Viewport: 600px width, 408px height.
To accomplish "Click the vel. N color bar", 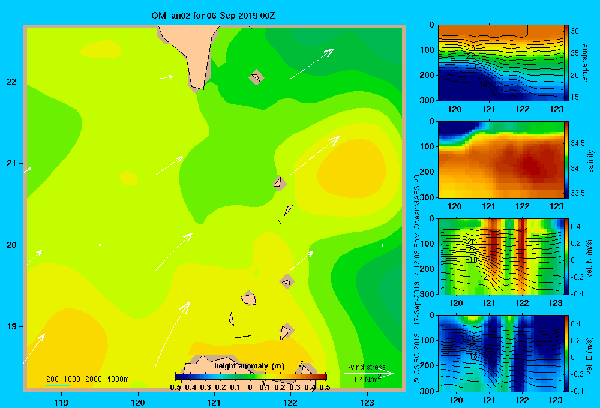I will coord(566,257).
